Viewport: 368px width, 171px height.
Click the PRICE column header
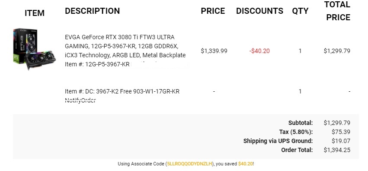[213, 11]
